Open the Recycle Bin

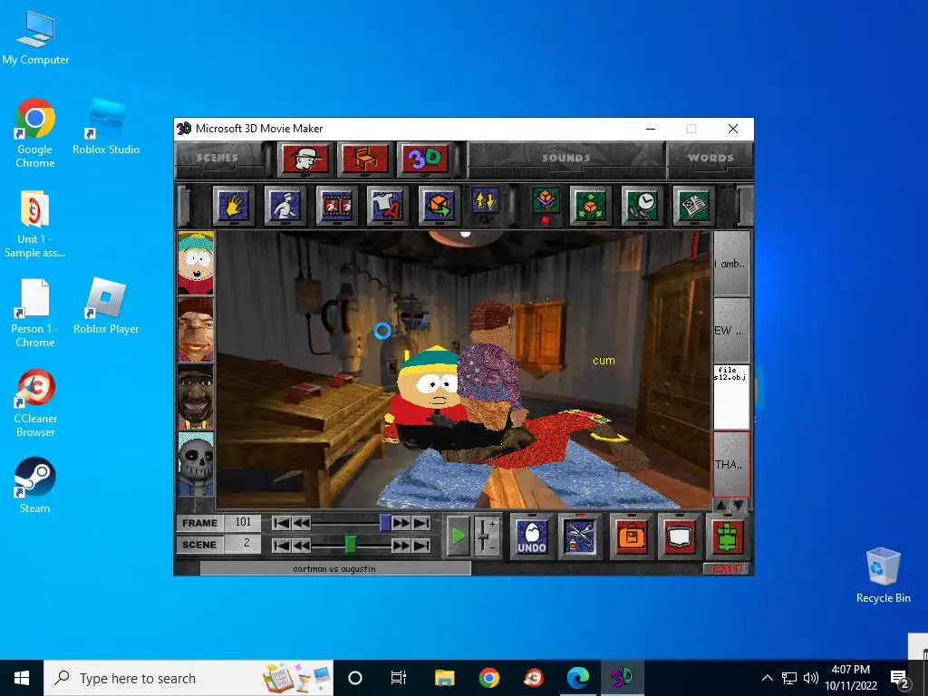pos(883,575)
